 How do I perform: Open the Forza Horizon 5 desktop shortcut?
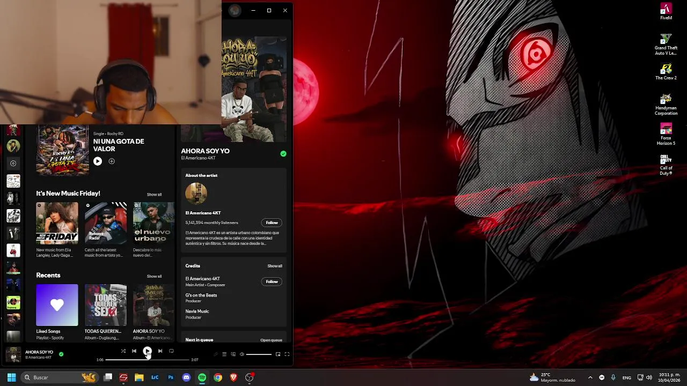666,135
